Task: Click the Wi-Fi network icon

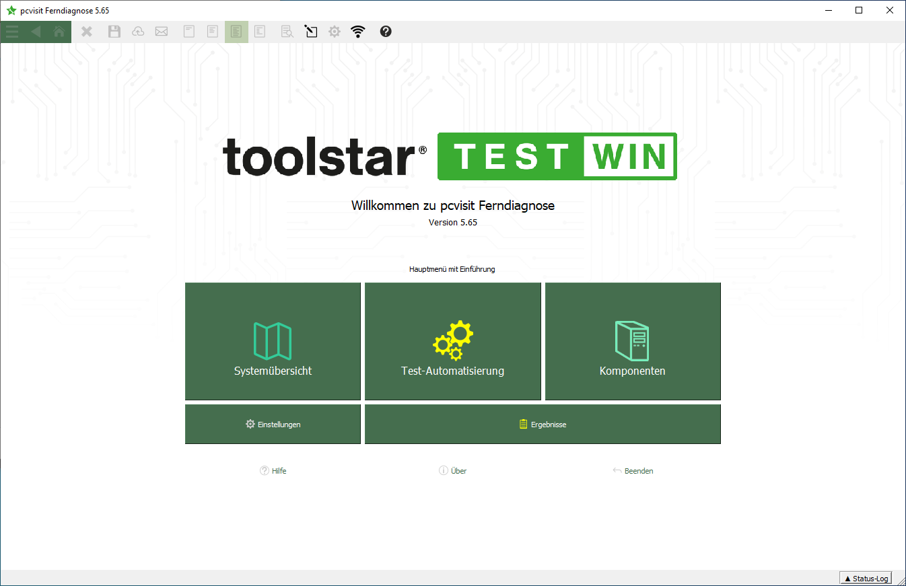Action: click(x=358, y=32)
